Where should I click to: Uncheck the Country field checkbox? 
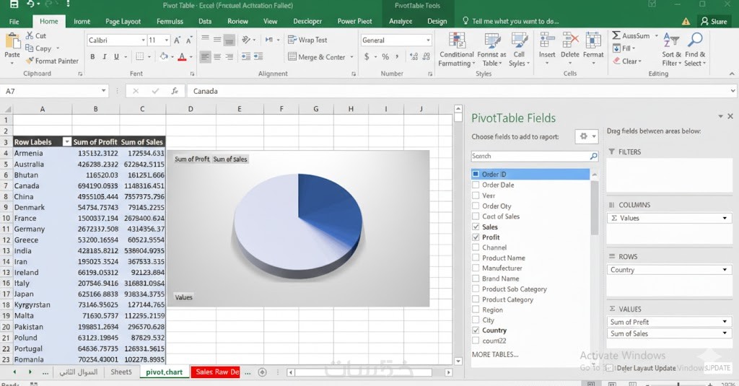pos(476,330)
